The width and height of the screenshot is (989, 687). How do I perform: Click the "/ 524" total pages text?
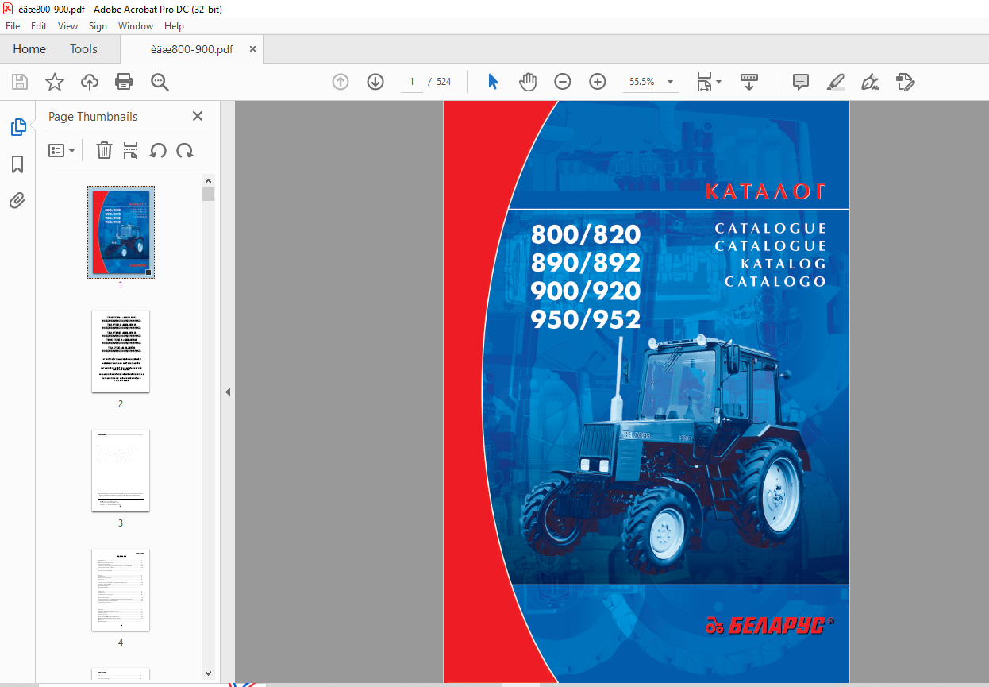tap(440, 82)
